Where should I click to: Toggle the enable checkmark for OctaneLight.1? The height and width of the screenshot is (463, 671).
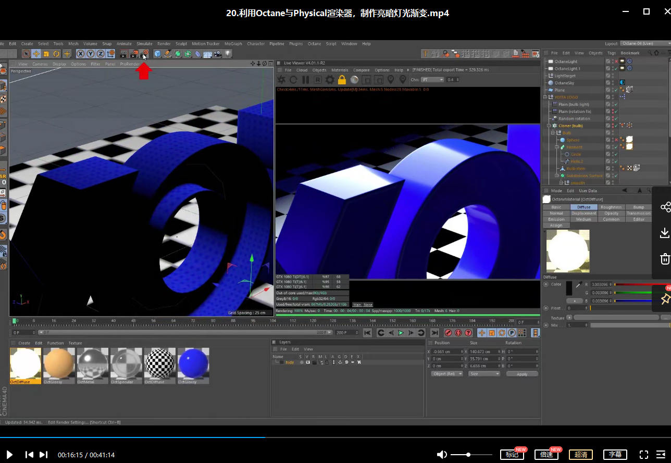pos(615,68)
